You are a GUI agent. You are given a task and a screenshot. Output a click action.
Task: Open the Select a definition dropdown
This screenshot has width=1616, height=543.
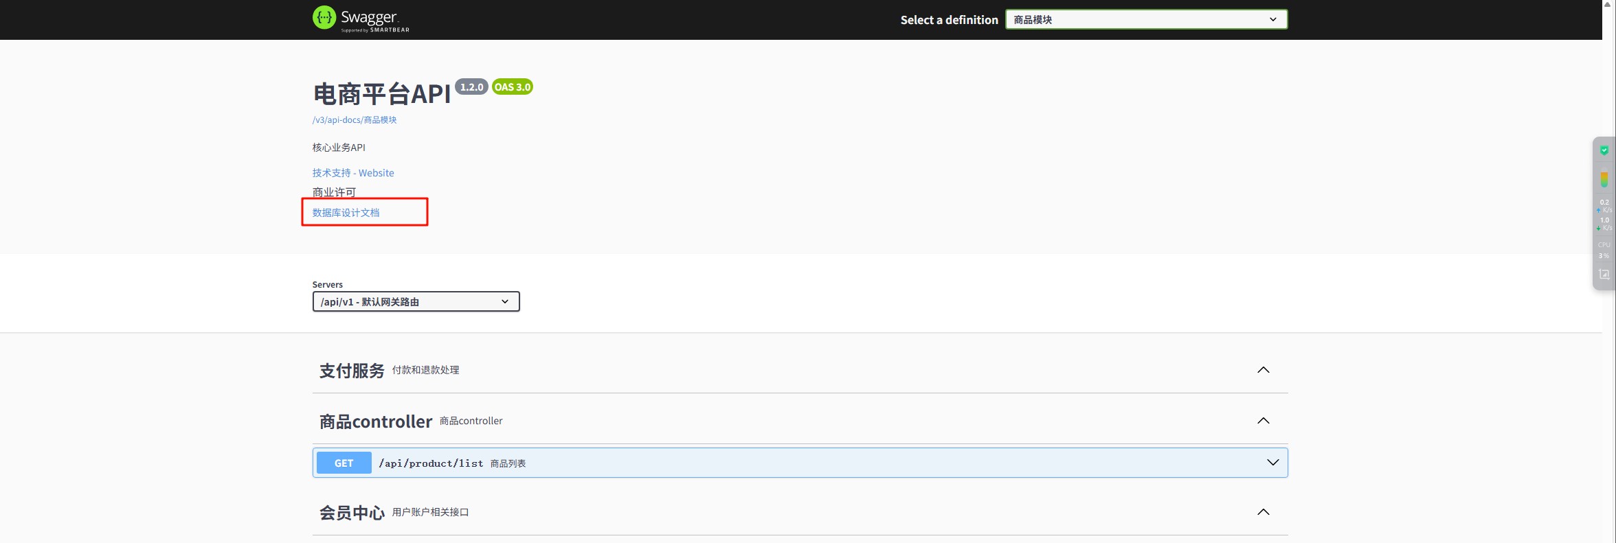click(x=1146, y=20)
